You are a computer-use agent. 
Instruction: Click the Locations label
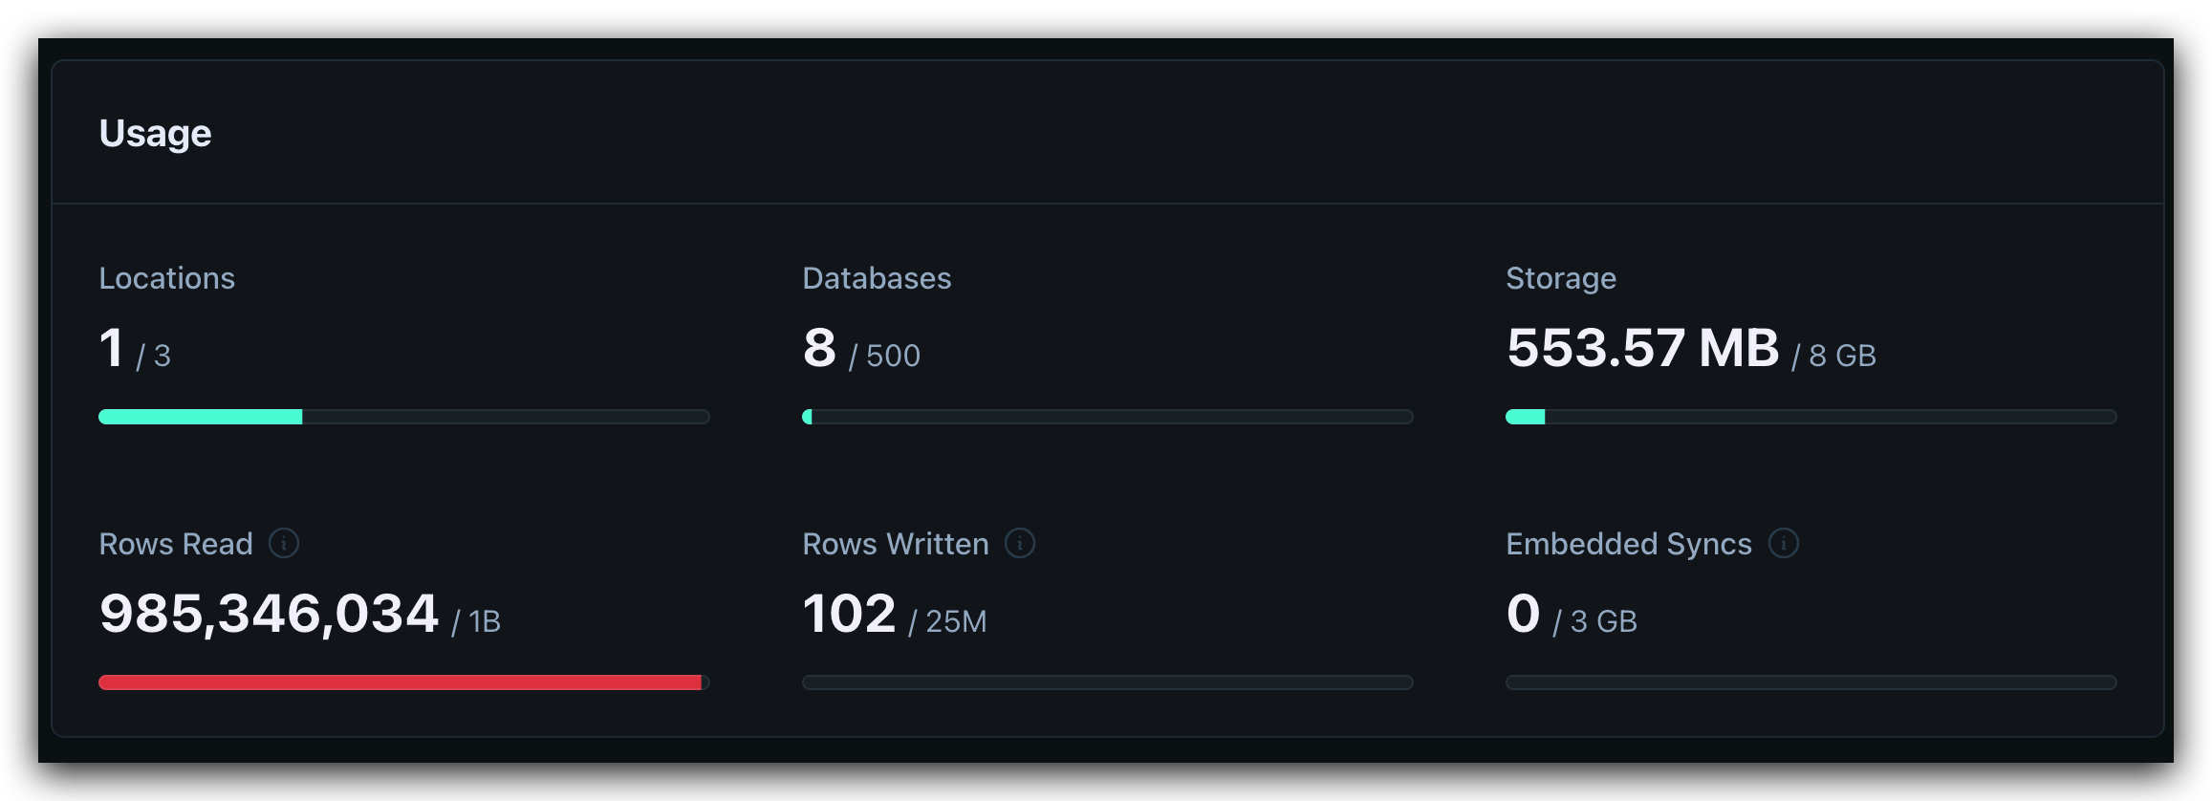pos(167,278)
